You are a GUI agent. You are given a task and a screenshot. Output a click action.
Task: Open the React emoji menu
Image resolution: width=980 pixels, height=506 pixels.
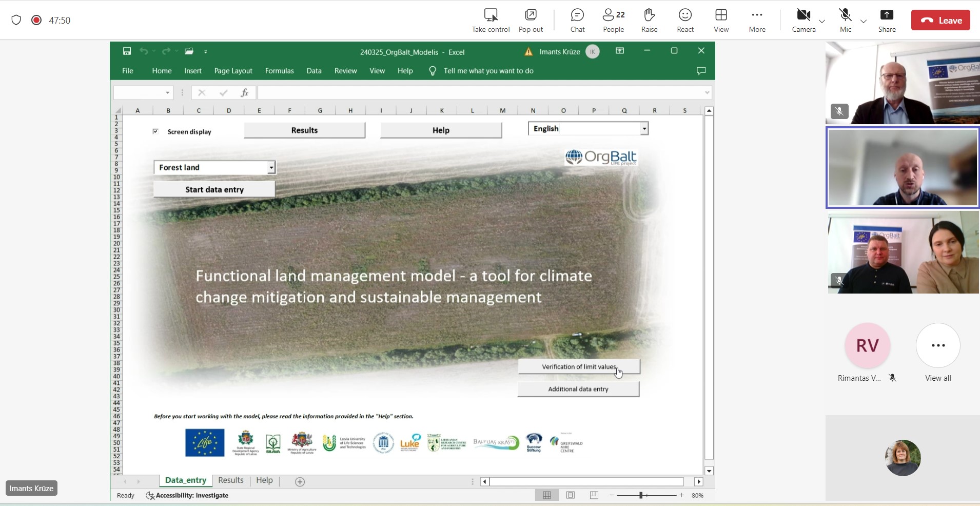685,21
